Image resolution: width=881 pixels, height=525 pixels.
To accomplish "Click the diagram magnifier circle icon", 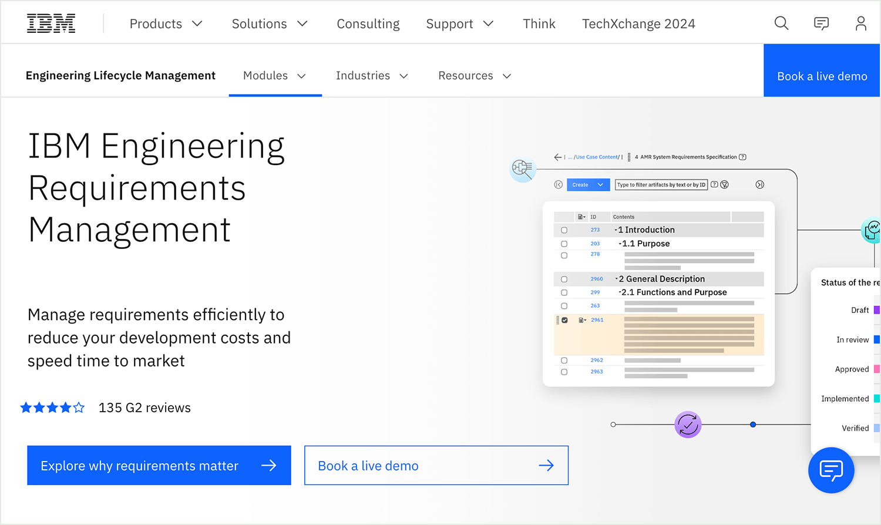I will pos(522,169).
